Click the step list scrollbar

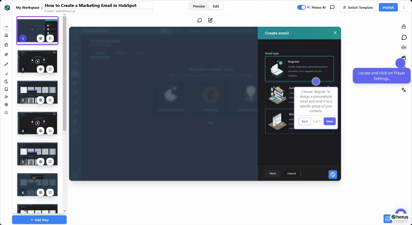coord(65,74)
